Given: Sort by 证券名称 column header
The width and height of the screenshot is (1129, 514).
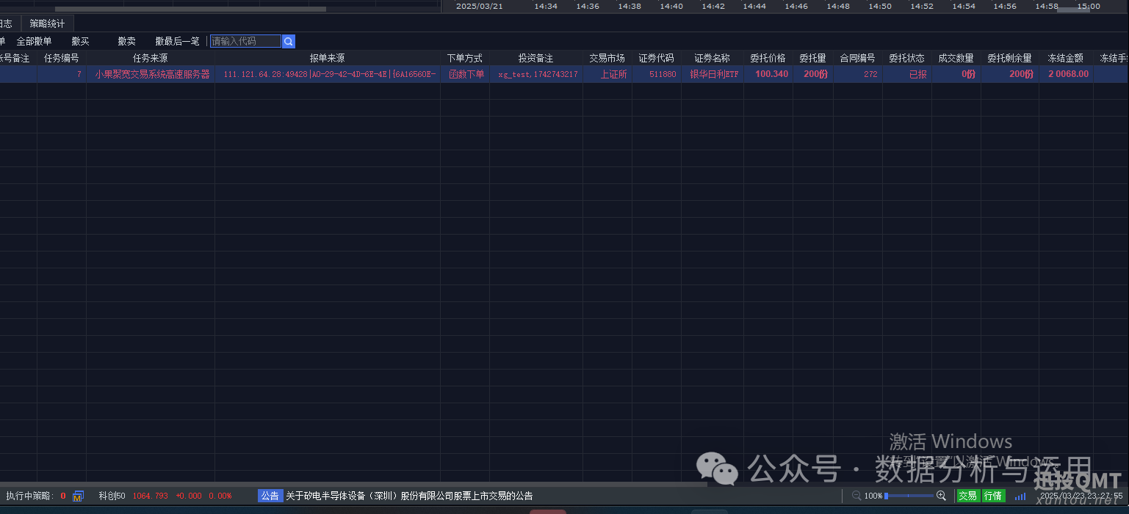Looking at the screenshot, I should point(713,58).
